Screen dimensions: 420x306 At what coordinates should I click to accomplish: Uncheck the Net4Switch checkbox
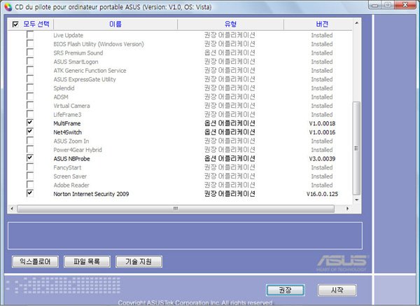[x=30, y=132]
